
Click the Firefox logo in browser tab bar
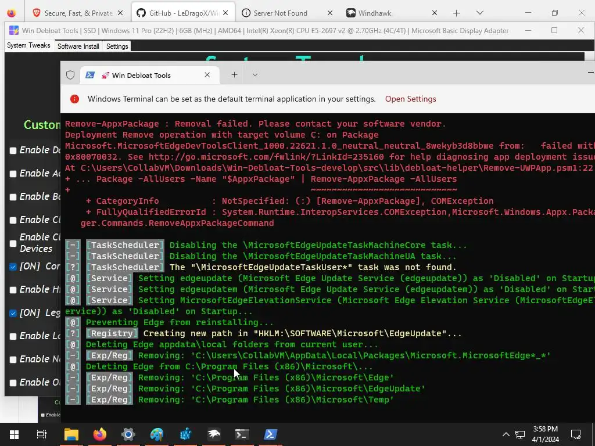(x=12, y=13)
